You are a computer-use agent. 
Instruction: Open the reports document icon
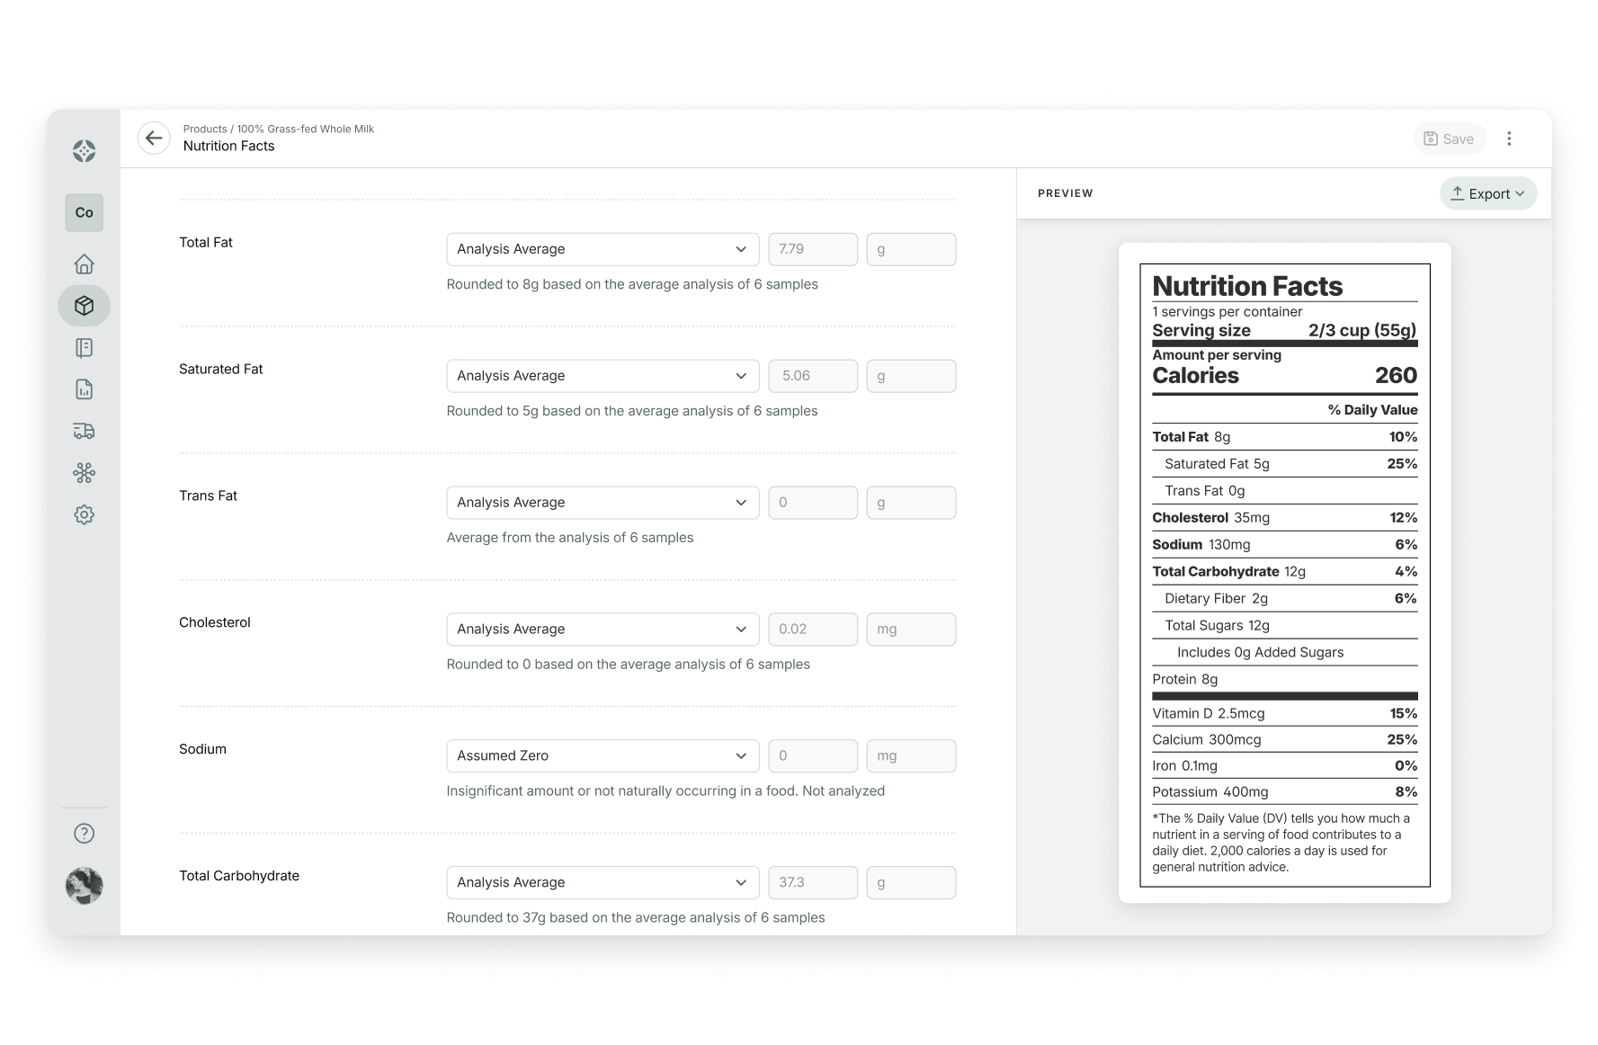point(84,389)
